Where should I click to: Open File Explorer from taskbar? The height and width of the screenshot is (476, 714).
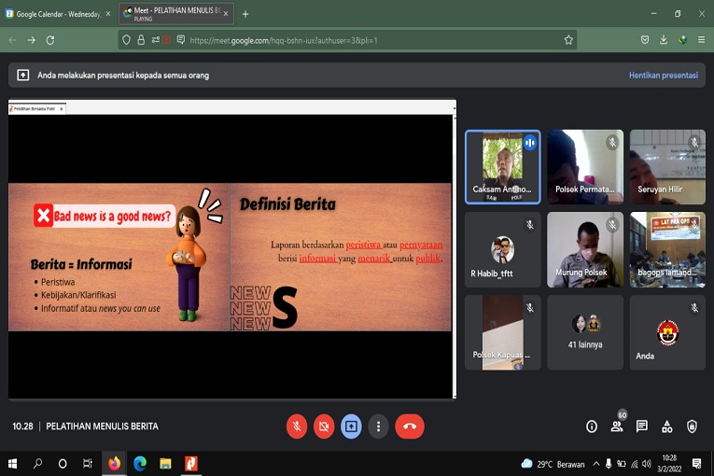(166, 464)
